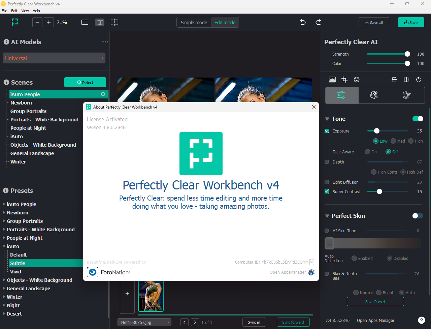
Task: Click the Detect scenes button
Action: pos(85,82)
